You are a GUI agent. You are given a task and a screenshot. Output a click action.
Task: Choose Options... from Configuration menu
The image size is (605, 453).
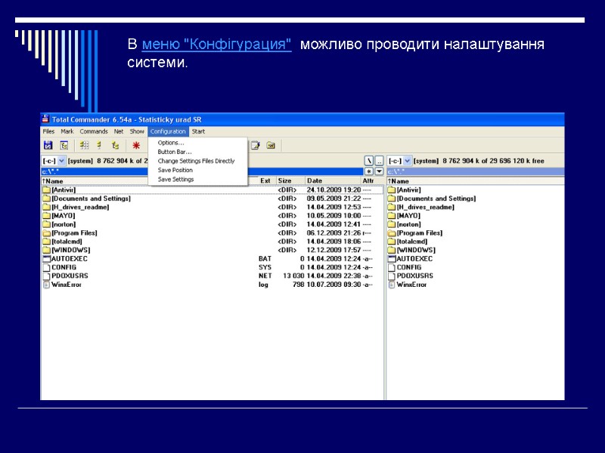197,143
